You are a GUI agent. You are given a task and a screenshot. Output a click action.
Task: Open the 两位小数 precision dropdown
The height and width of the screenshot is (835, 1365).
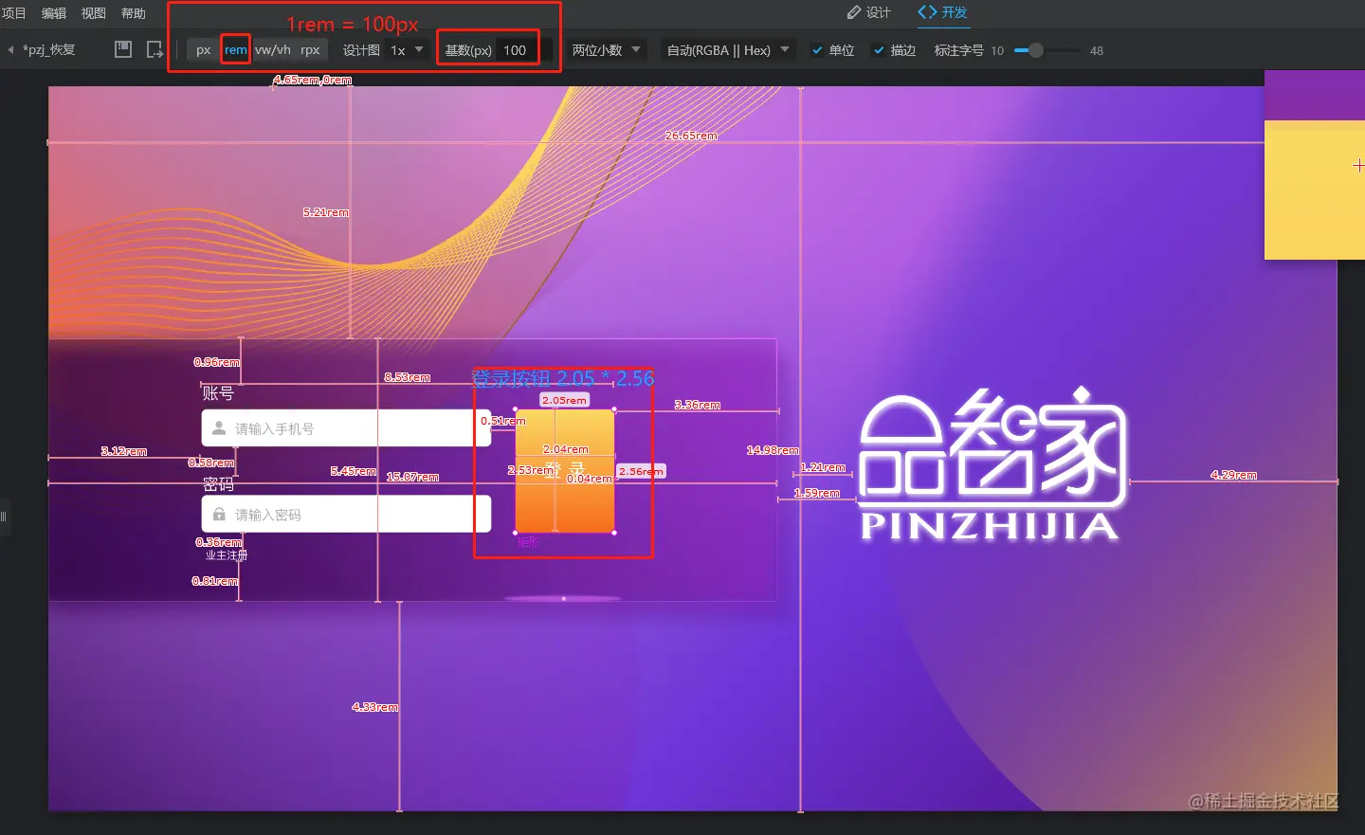607,50
